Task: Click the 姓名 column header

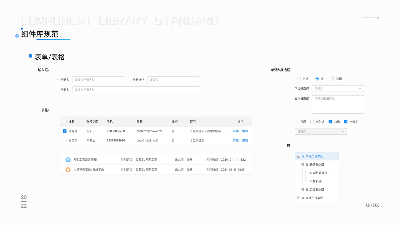Action: (72, 122)
